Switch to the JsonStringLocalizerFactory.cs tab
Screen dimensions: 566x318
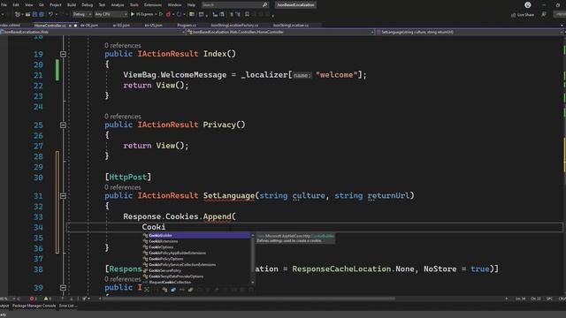tap(234, 26)
